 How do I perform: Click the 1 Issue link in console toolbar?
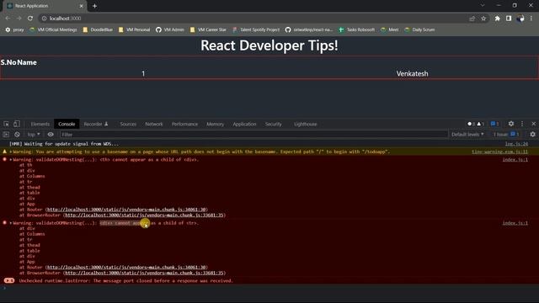[506, 135]
